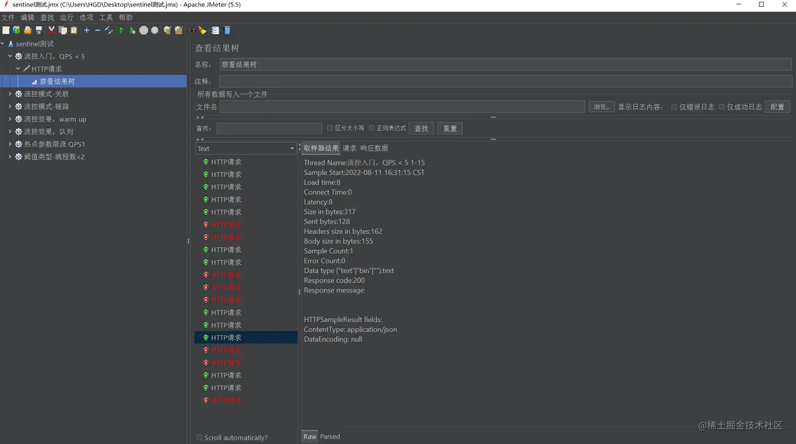Open Help with question mark icon
796x444 pixels.
coord(227,31)
